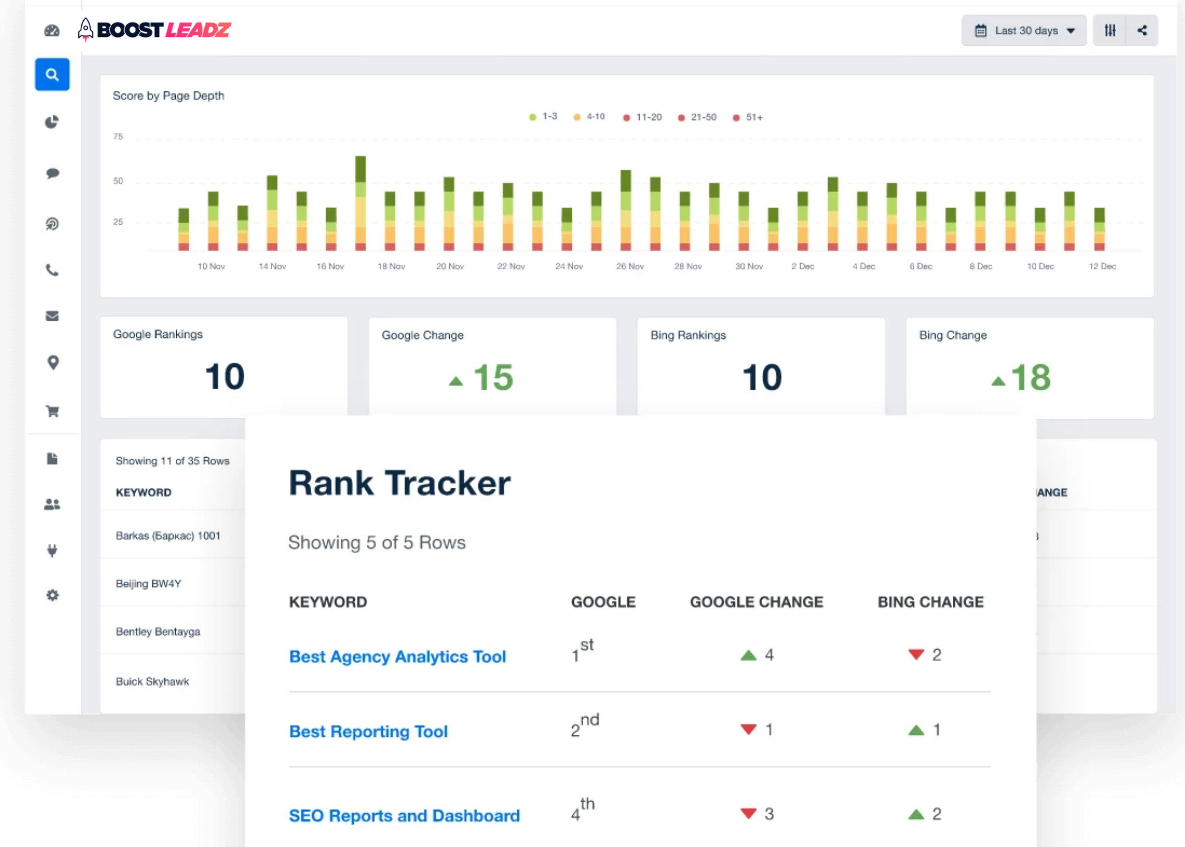
Task: Toggle the 21-50 legend series
Action: [x=697, y=118]
